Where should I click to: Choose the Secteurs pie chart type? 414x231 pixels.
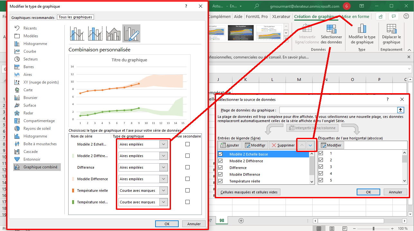point(30,59)
